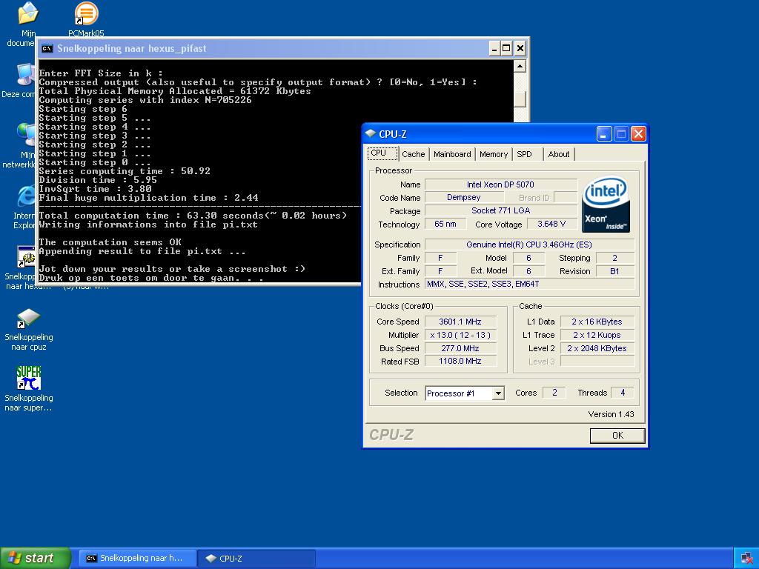Click the Threads count value

pyautogui.click(x=623, y=393)
